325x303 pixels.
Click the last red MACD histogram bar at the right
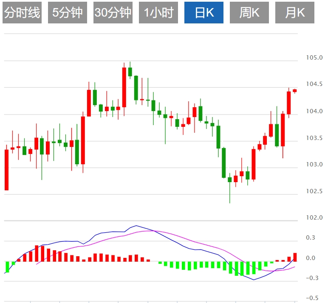tap(295, 257)
